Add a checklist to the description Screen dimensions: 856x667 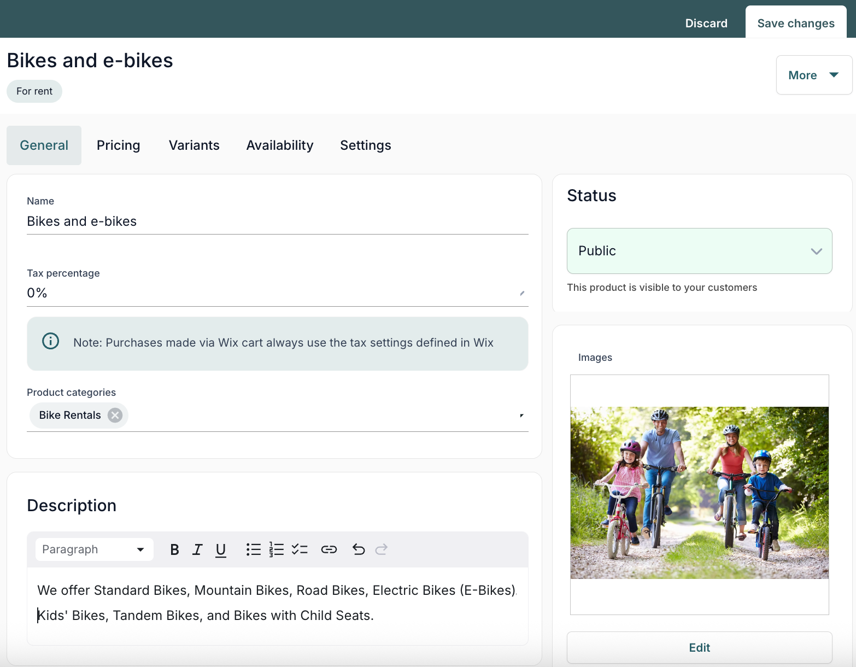(300, 549)
